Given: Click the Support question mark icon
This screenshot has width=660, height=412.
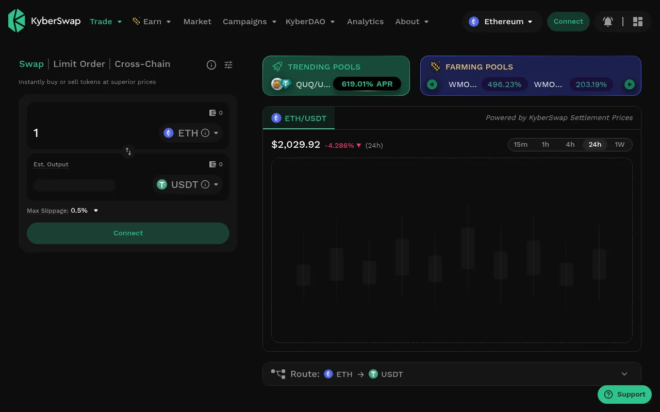Looking at the screenshot, I should (608, 394).
